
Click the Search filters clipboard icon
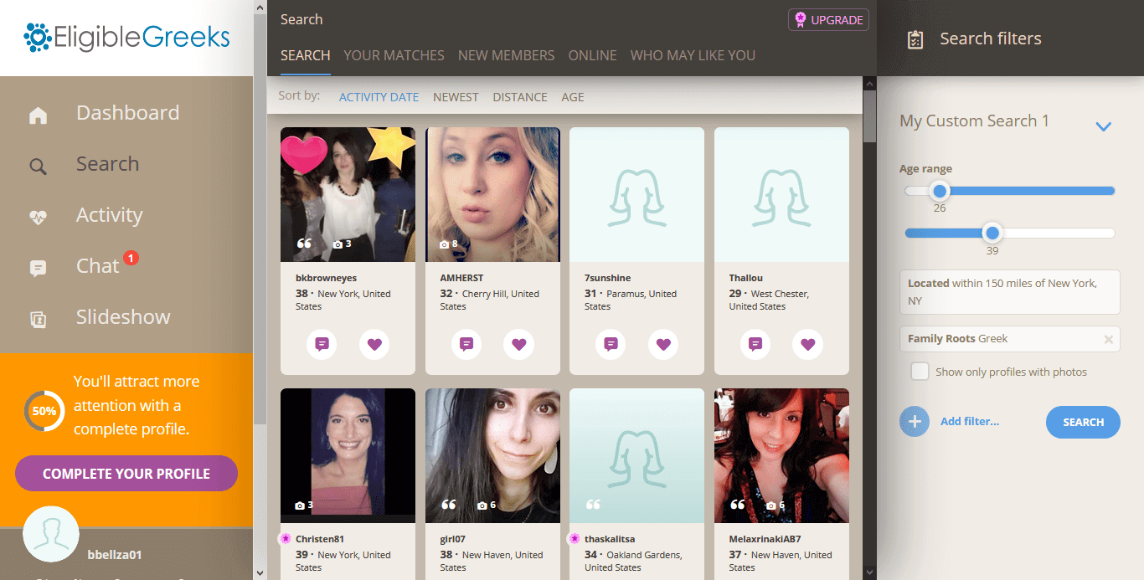(915, 39)
